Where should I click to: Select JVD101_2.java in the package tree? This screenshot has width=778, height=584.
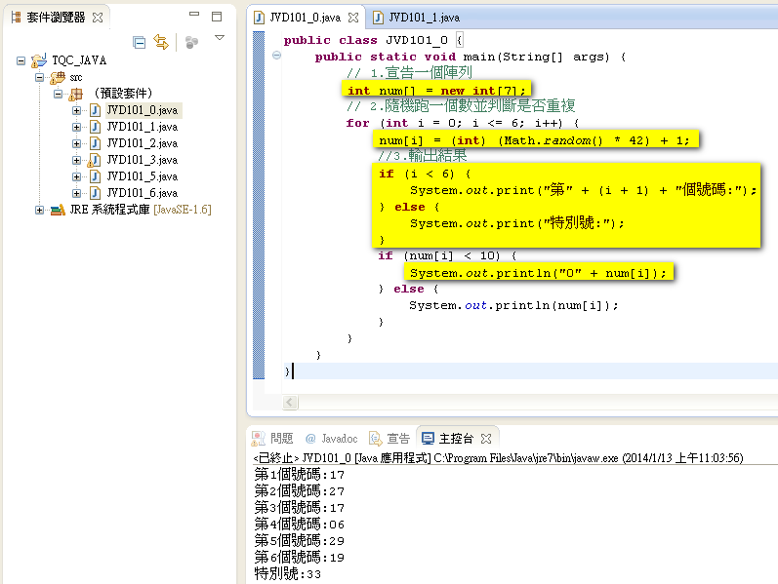click(x=143, y=143)
